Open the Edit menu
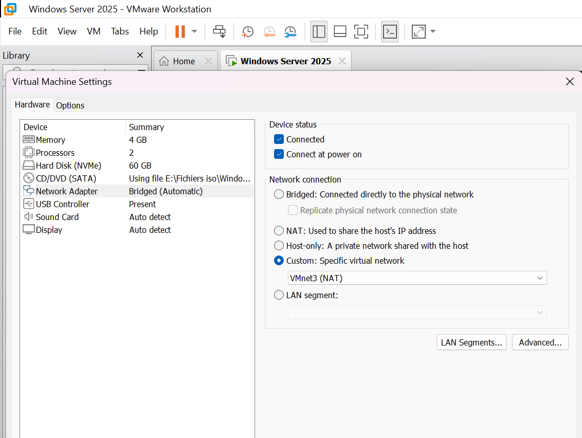 coord(40,31)
